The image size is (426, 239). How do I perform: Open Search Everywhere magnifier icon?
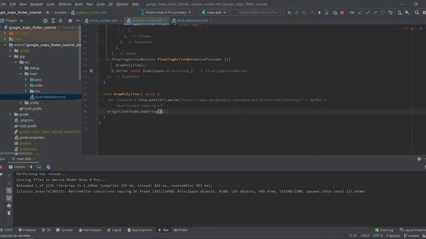417,13
